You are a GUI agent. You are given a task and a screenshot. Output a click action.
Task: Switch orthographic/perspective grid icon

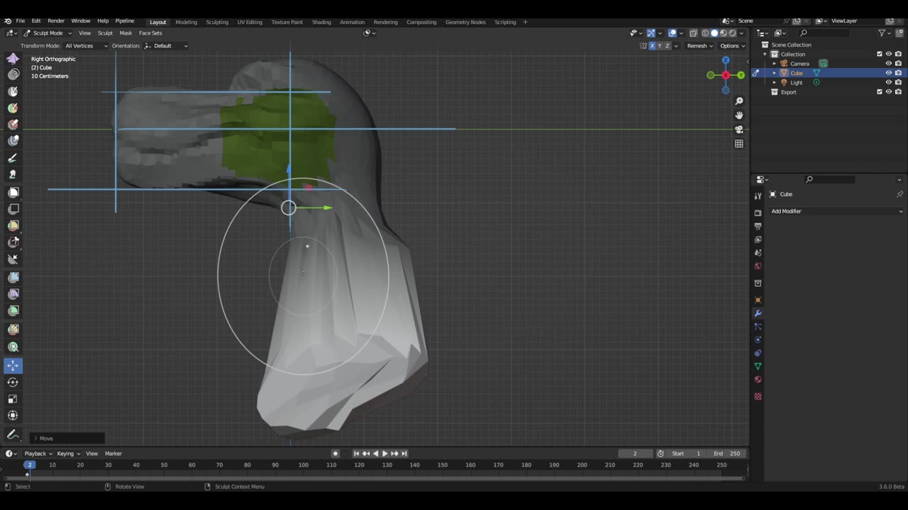click(x=738, y=144)
